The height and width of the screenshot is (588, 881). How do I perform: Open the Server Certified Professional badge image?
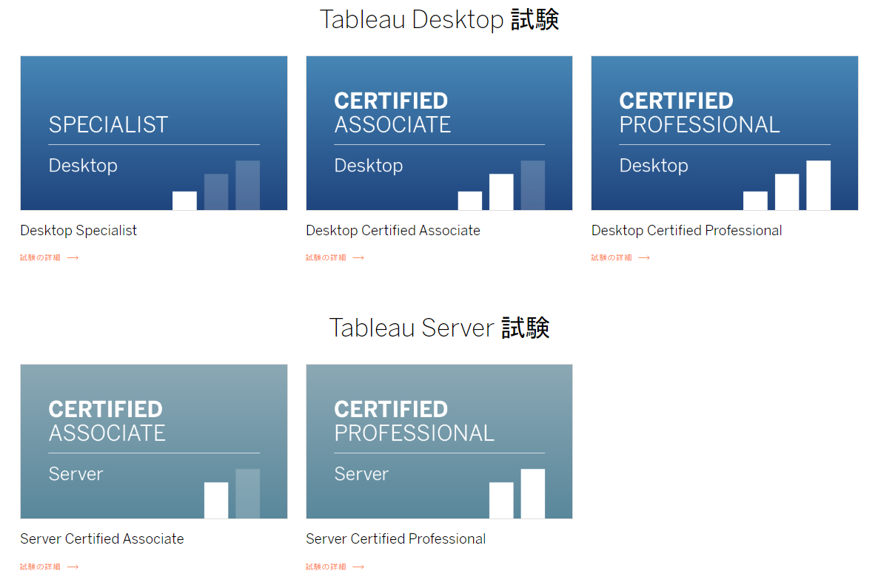coord(439,442)
